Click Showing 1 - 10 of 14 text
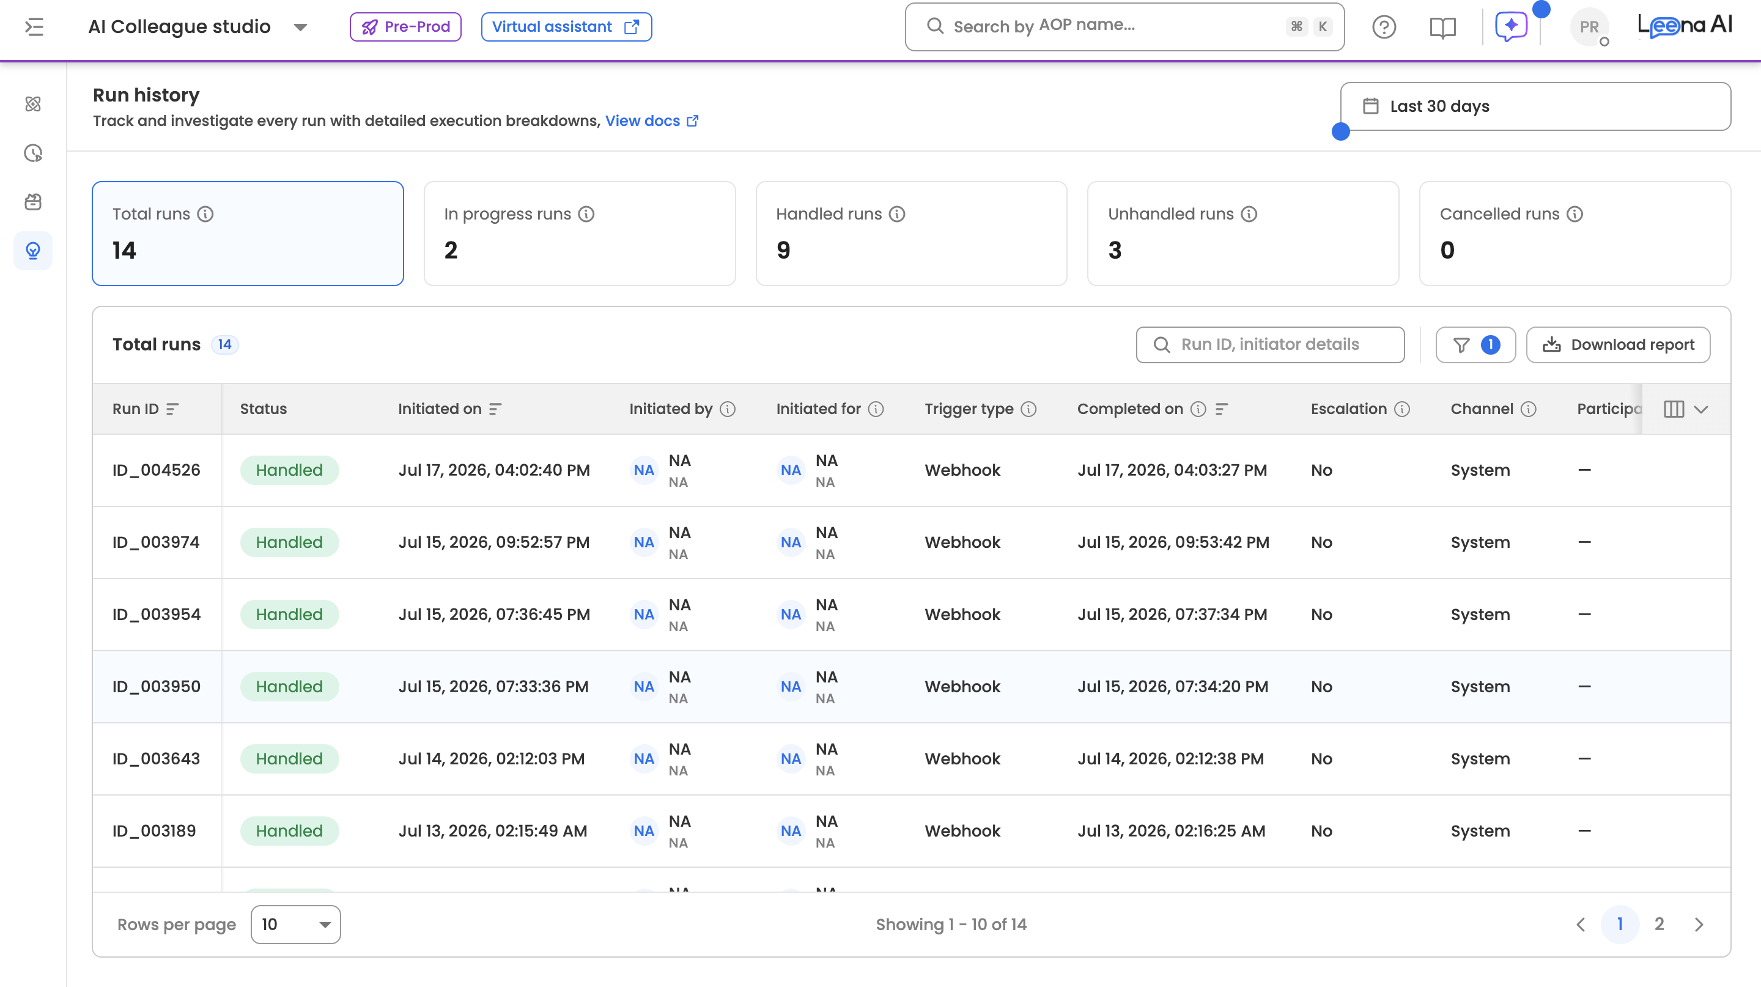 951,925
